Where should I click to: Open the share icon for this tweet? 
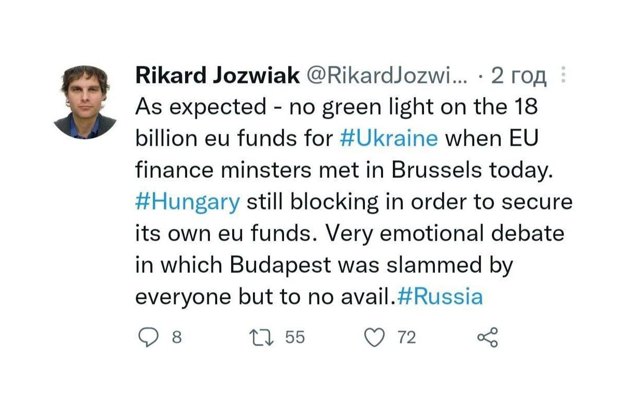point(487,338)
